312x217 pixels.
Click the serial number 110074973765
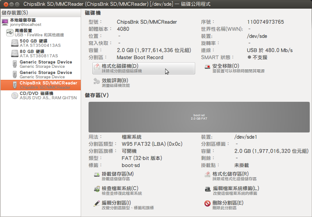[x=266, y=22]
